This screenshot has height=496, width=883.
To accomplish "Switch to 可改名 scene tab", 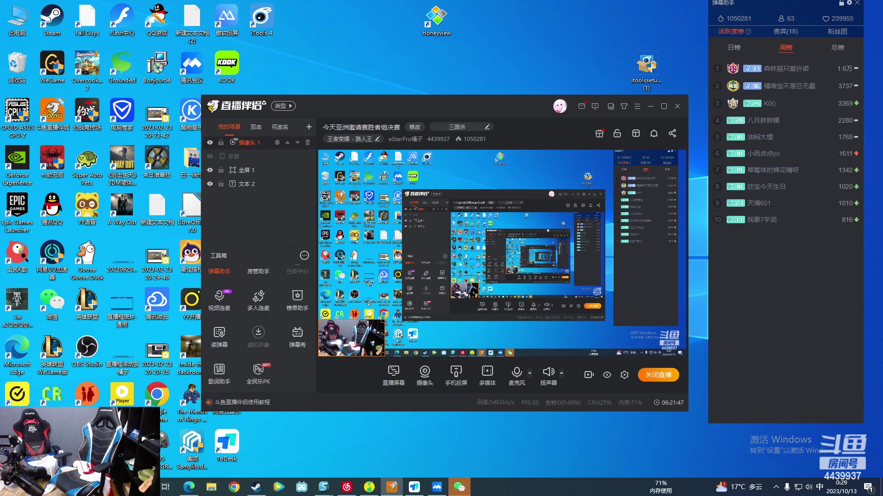I will [x=280, y=127].
